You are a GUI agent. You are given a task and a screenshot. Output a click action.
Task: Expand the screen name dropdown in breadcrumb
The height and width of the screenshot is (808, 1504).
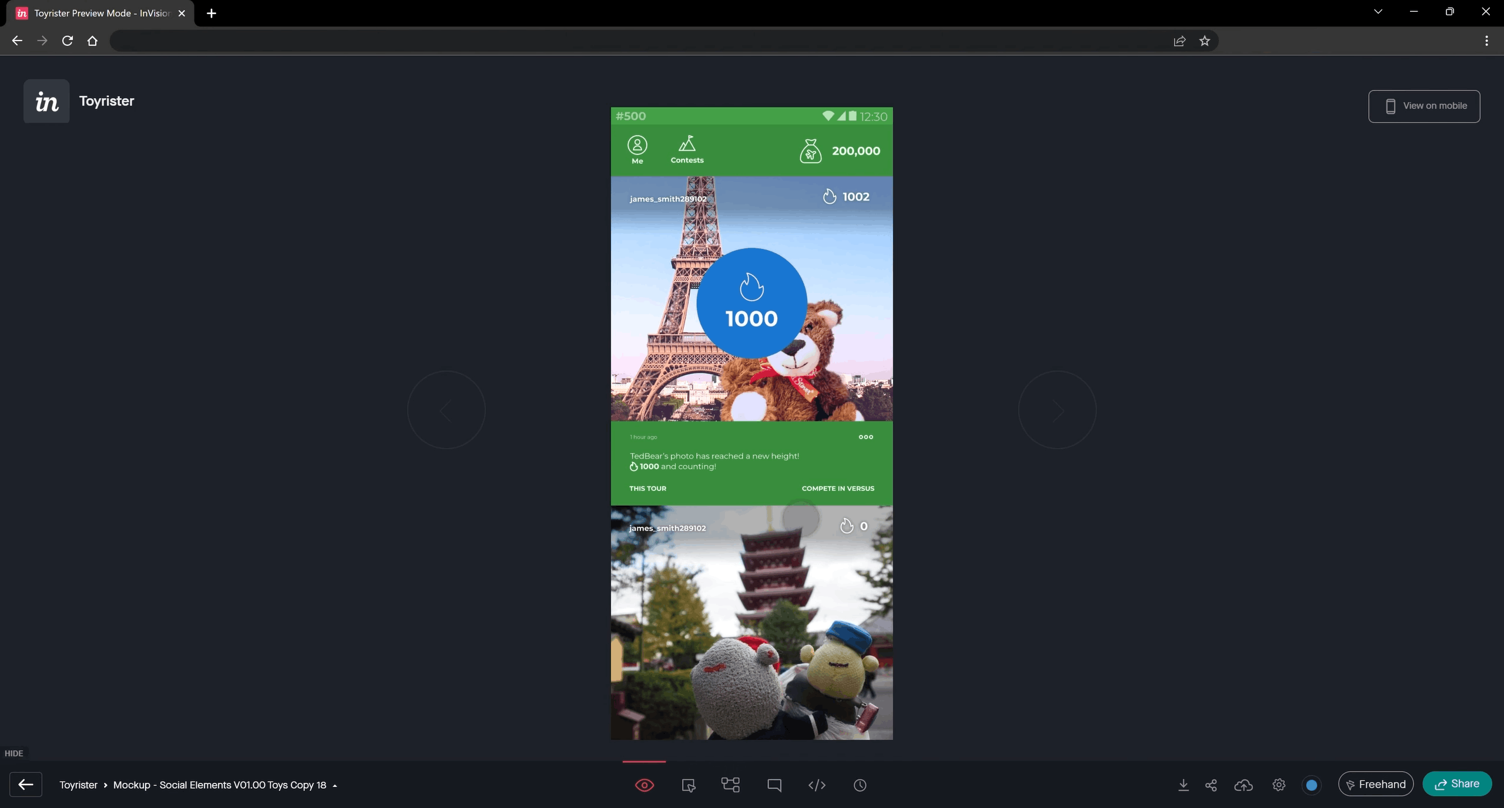pyautogui.click(x=335, y=786)
